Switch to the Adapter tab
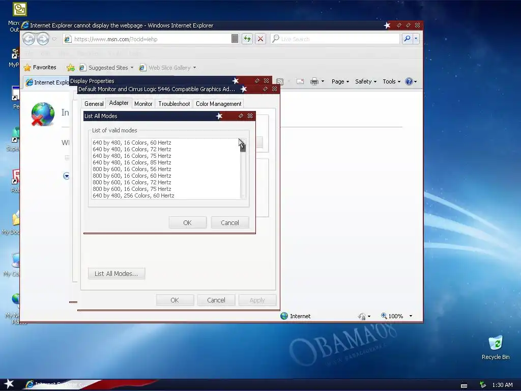This screenshot has height=391, width=521. (x=119, y=103)
